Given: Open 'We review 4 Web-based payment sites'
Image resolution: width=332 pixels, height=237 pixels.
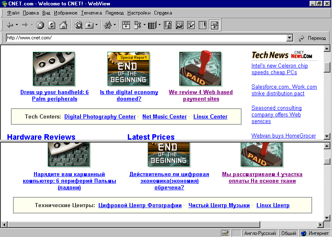Looking at the screenshot, I should 201,95.
